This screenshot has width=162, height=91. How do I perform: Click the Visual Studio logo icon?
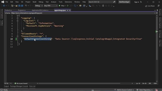pyautogui.click(x=3, y=2)
